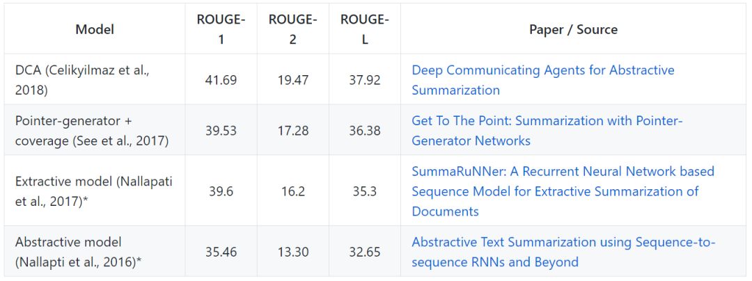The width and height of the screenshot is (752, 281).
Task: Click the 37.92 ROUGE-L value
Action: tap(365, 80)
